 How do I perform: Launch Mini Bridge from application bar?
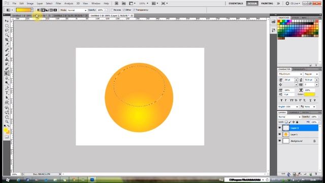click(124, 4)
